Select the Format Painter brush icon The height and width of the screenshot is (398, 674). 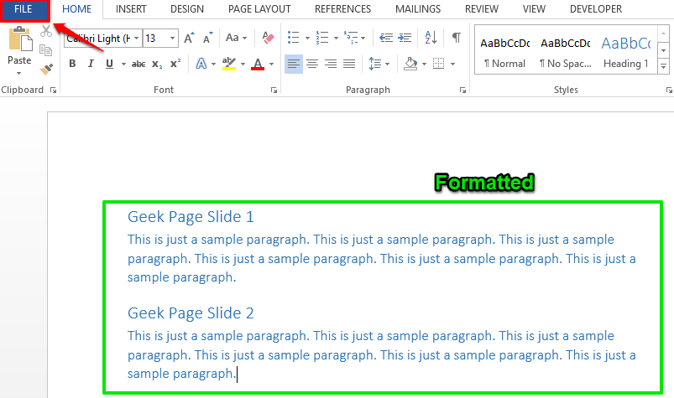click(x=46, y=69)
